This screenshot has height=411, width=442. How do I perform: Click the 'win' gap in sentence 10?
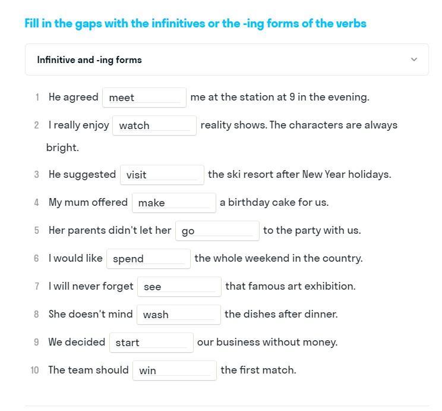pos(174,371)
